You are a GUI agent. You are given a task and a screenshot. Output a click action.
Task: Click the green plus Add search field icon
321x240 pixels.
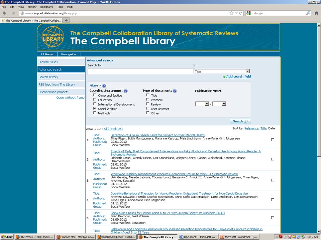coord(224,77)
